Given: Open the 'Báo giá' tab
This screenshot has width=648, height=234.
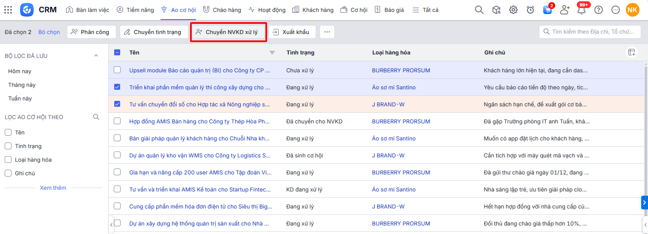Looking at the screenshot, I should click(389, 10).
